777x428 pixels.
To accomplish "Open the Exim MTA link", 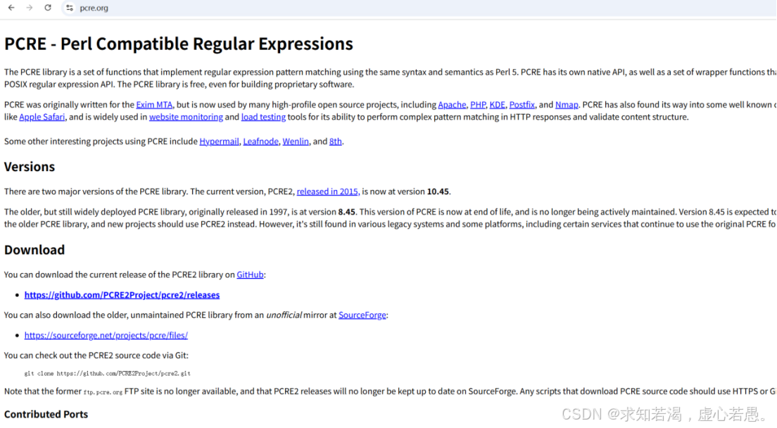I will click(x=154, y=104).
